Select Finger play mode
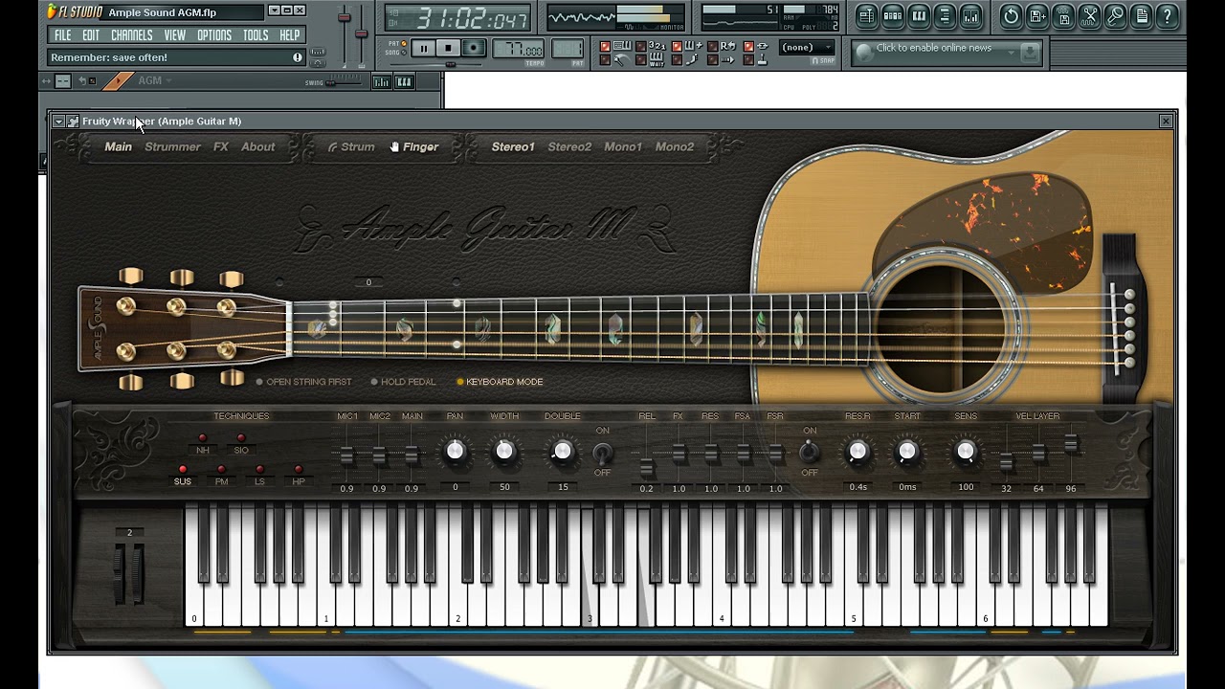The image size is (1225, 689). coord(414,147)
